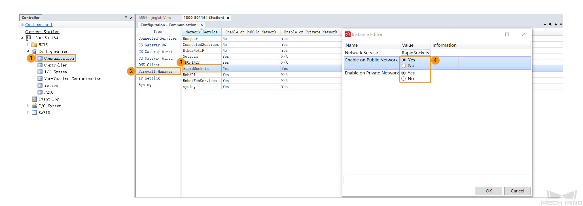The image size is (583, 206).
Task: Click the Collapse all link
Action: [39, 25]
